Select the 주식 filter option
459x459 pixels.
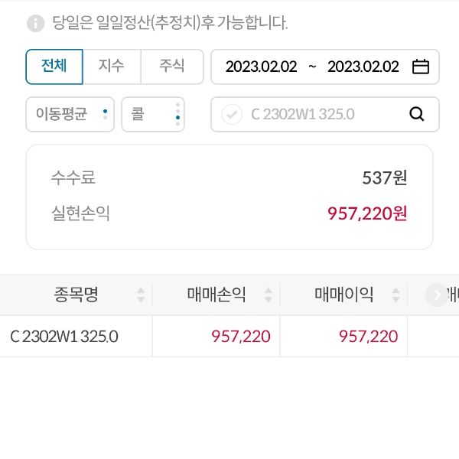[172, 67]
